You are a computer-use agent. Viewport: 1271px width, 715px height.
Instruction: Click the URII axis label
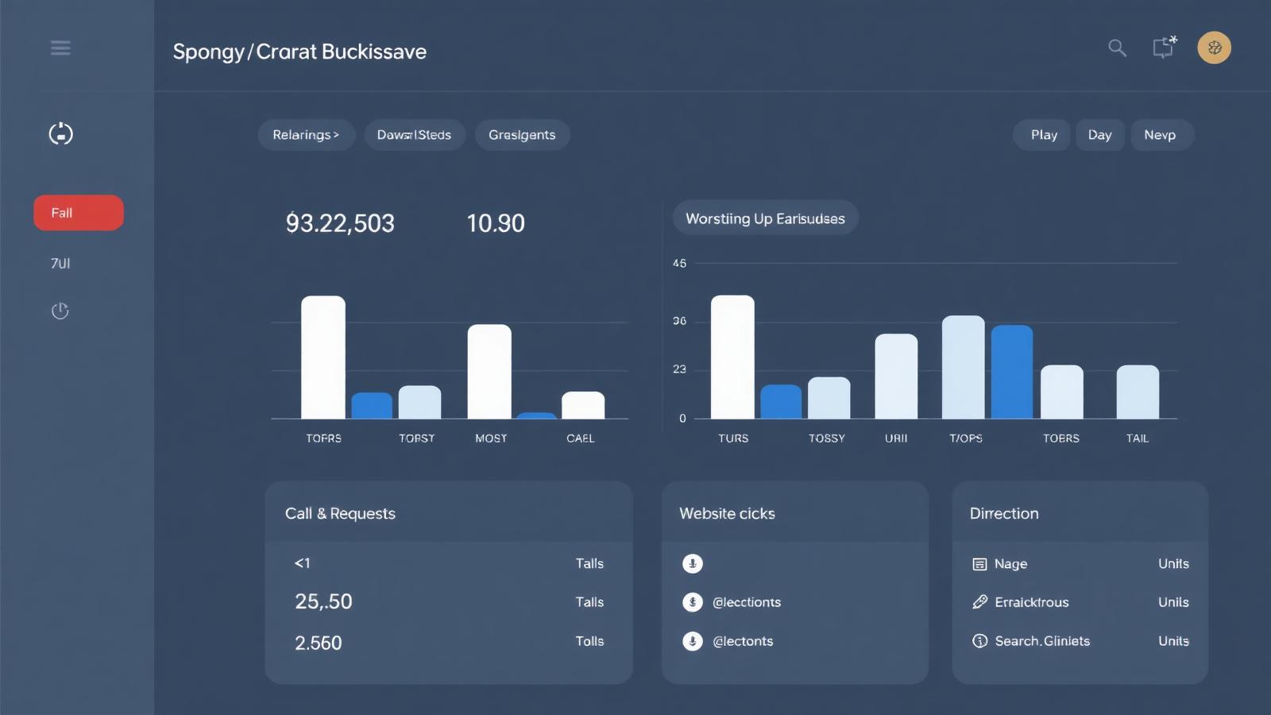[896, 439]
